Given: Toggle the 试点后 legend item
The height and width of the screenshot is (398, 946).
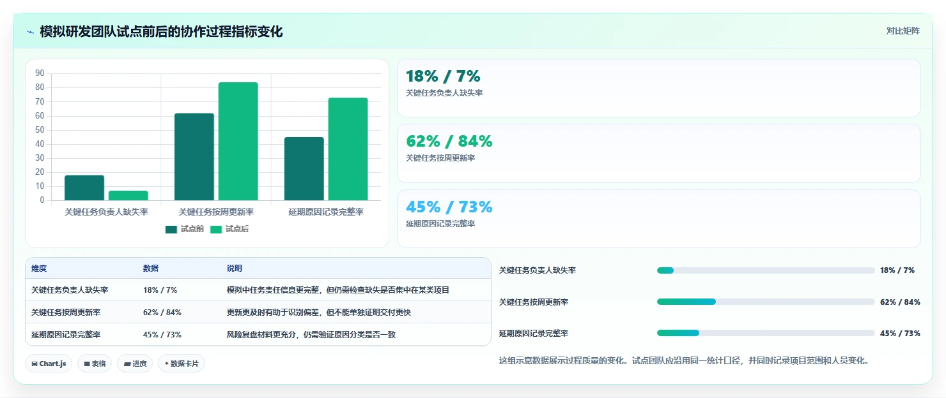Looking at the screenshot, I should (x=229, y=229).
